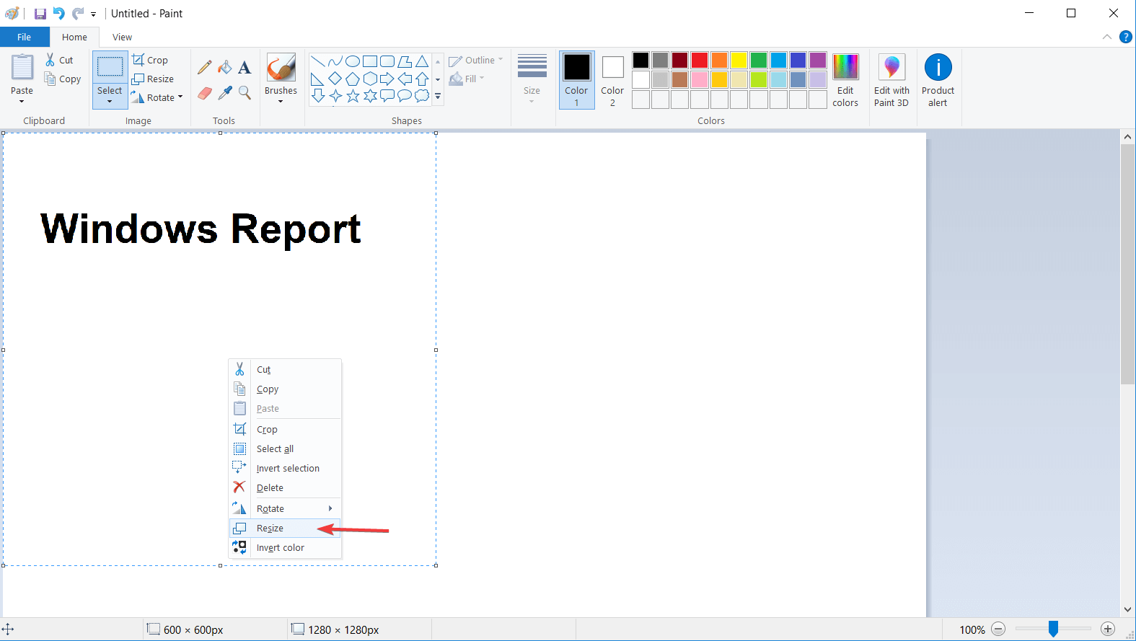This screenshot has height=641, width=1136.
Task: Switch to the View tab
Action: coord(123,37)
